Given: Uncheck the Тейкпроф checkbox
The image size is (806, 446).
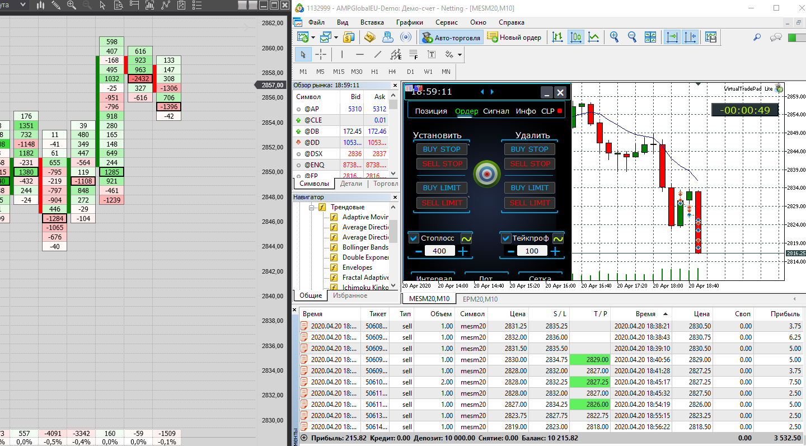Looking at the screenshot, I should point(506,238).
